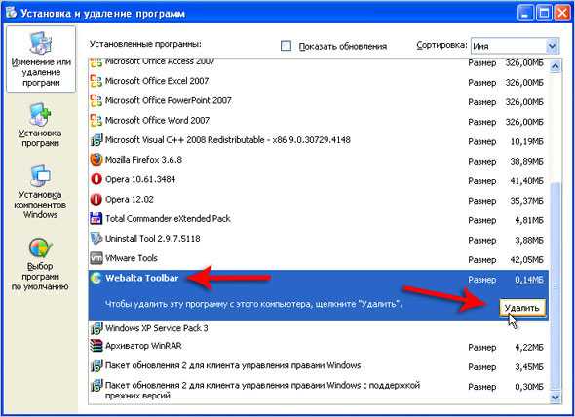This screenshot has width=575, height=417.
Task: Open Add/Remove Windows Components icon
Action: pos(40,175)
